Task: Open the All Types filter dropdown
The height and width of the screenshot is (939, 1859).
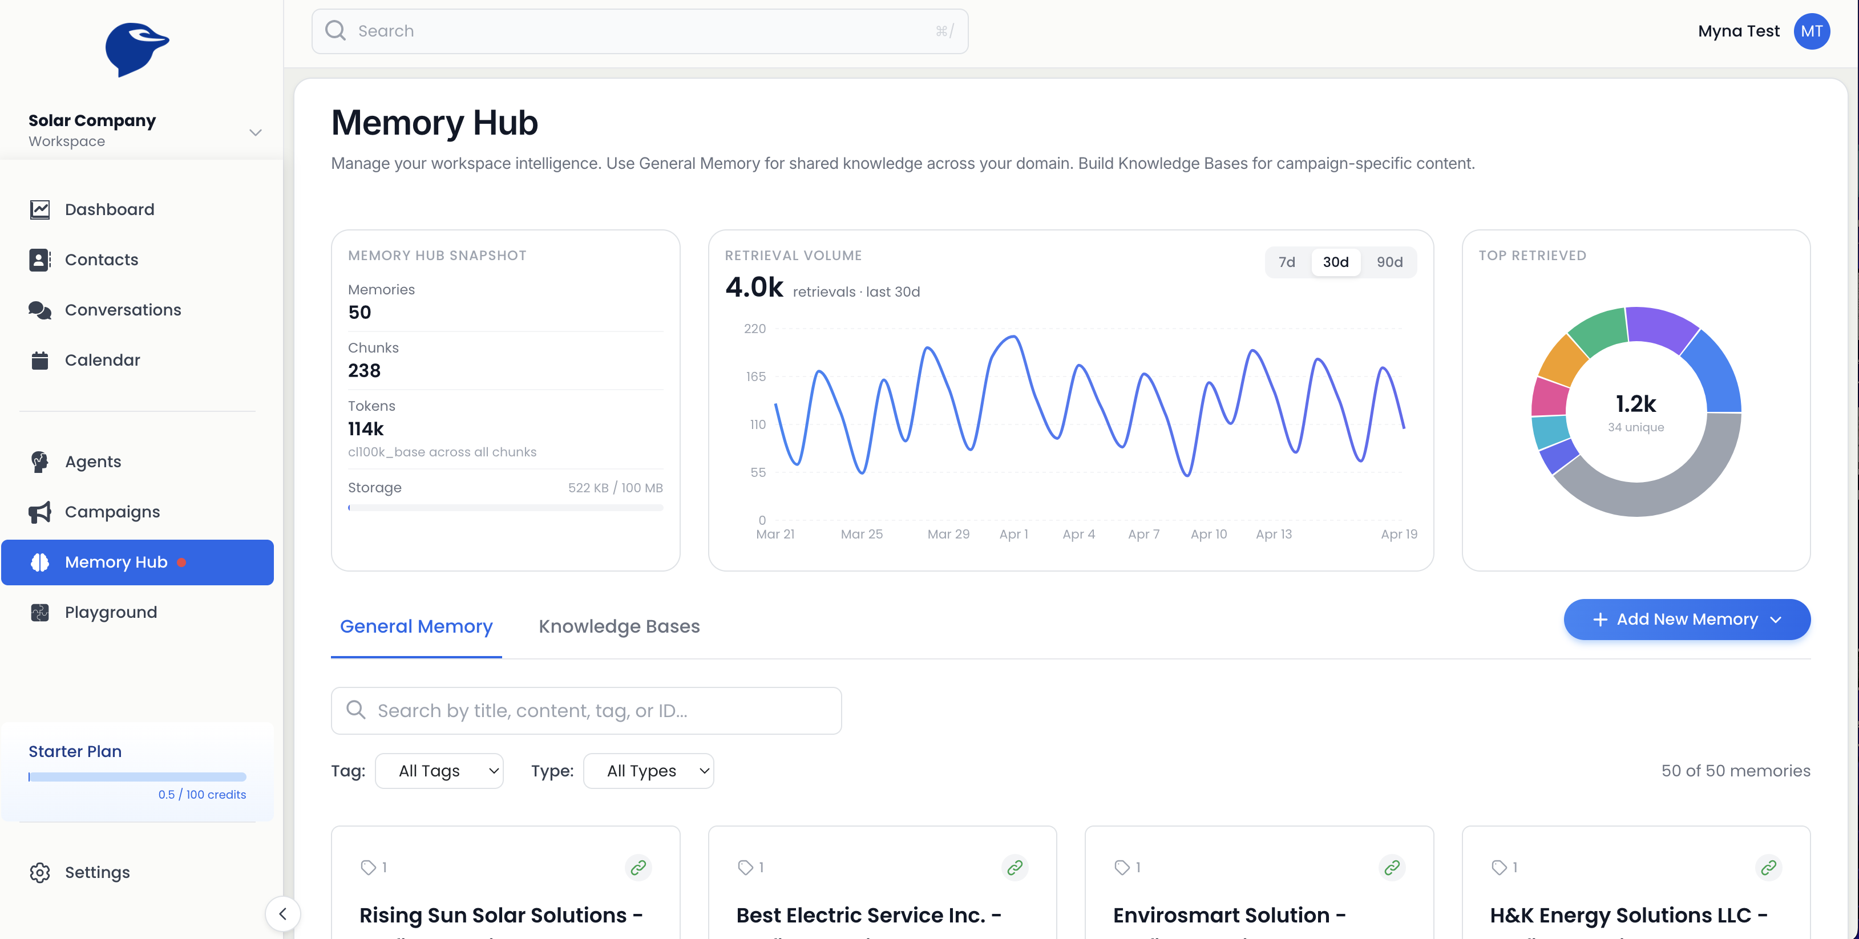Action: 648,771
